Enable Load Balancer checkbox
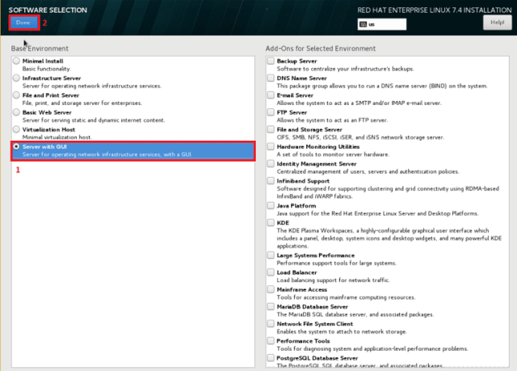This screenshot has width=517, height=371. 271,272
